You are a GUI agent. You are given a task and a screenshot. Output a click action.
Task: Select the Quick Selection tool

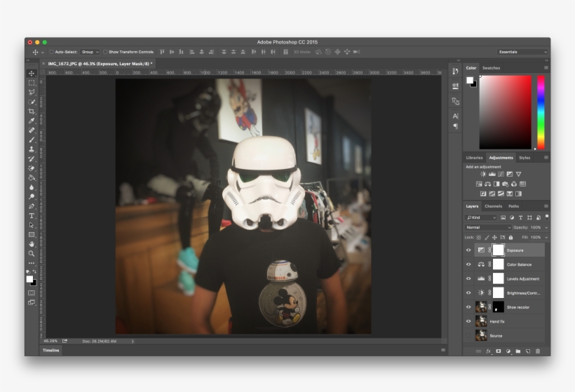[32, 102]
